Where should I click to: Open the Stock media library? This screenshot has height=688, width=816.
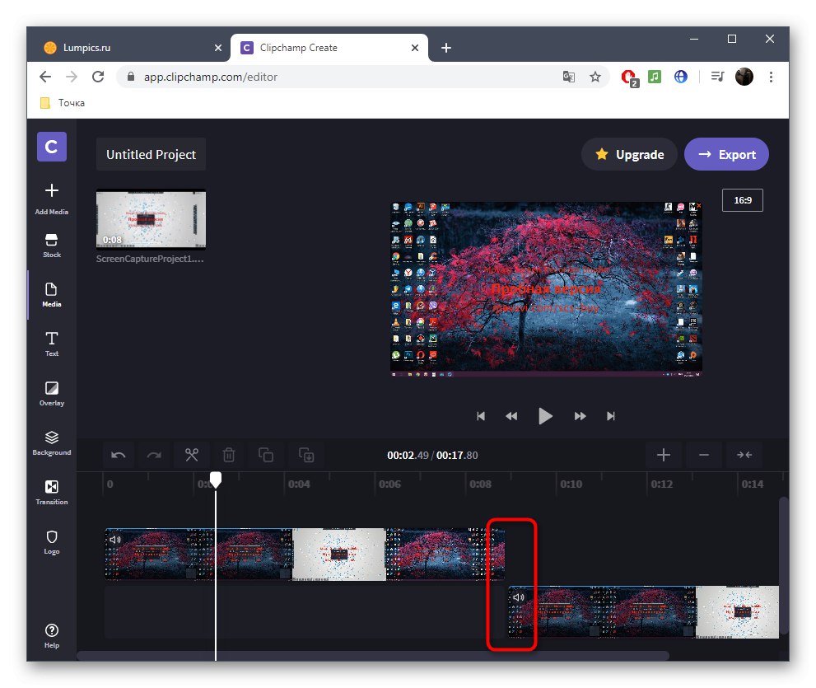51,246
